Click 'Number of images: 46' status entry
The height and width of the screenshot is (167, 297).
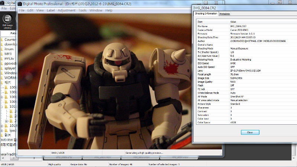click(121, 164)
